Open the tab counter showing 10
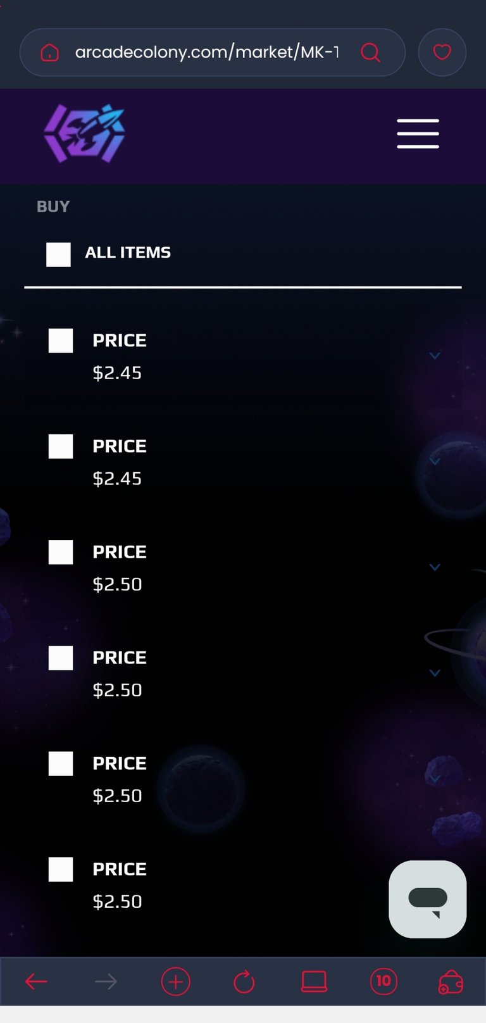Image resolution: width=486 pixels, height=1023 pixels. pos(383,981)
